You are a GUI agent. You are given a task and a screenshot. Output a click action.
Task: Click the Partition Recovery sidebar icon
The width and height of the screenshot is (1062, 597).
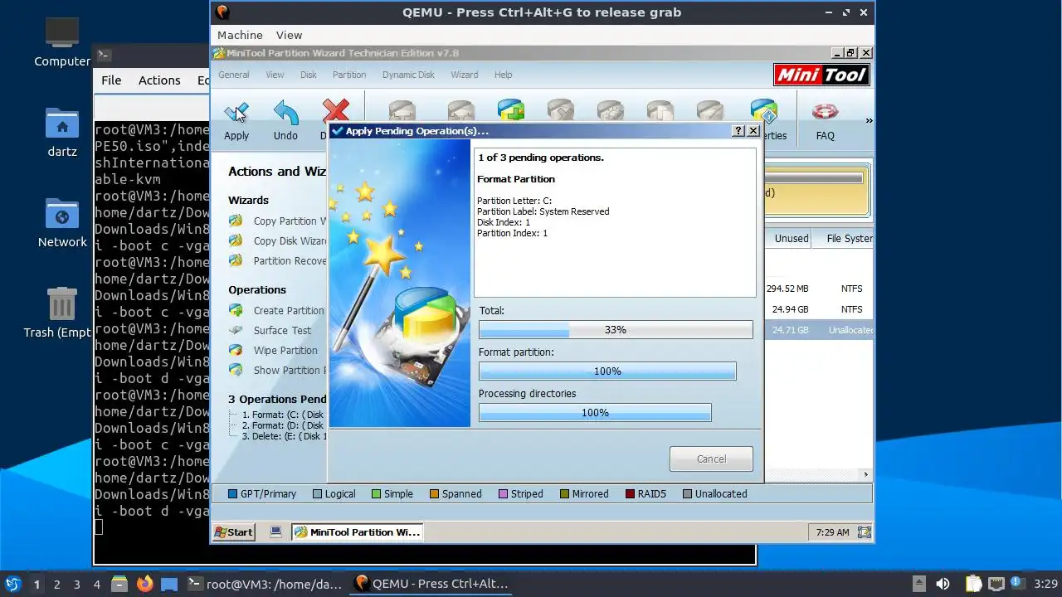(x=236, y=260)
